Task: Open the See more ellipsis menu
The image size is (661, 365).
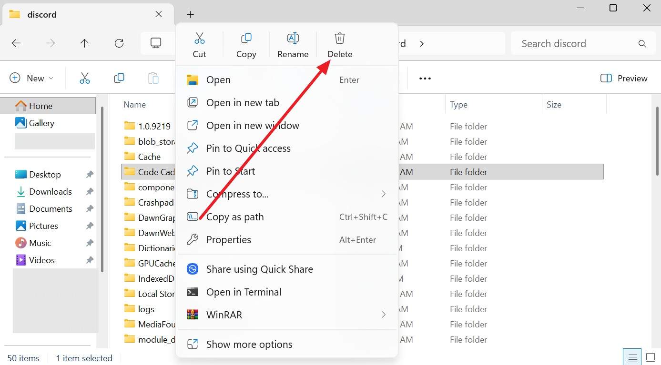Action: click(x=424, y=78)
